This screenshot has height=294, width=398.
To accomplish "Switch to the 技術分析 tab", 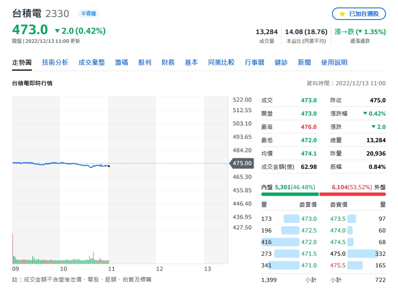I will point(55,62).
